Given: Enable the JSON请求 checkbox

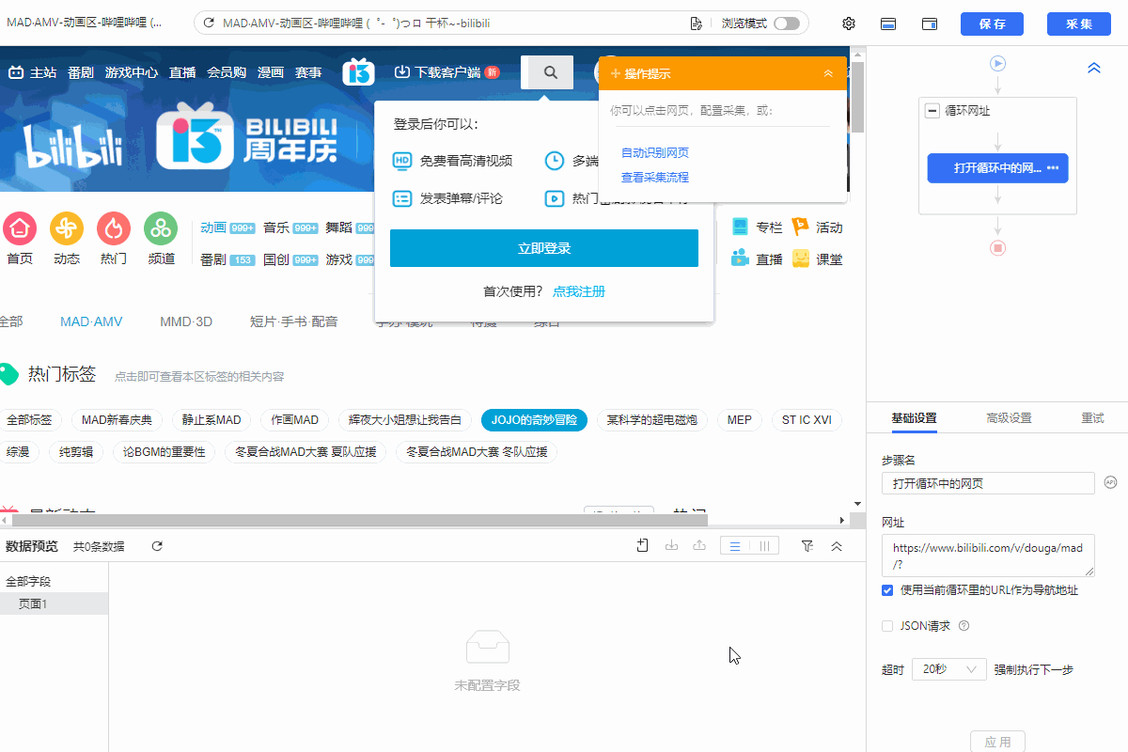Looking at the screenshot, I should (887, 626).
